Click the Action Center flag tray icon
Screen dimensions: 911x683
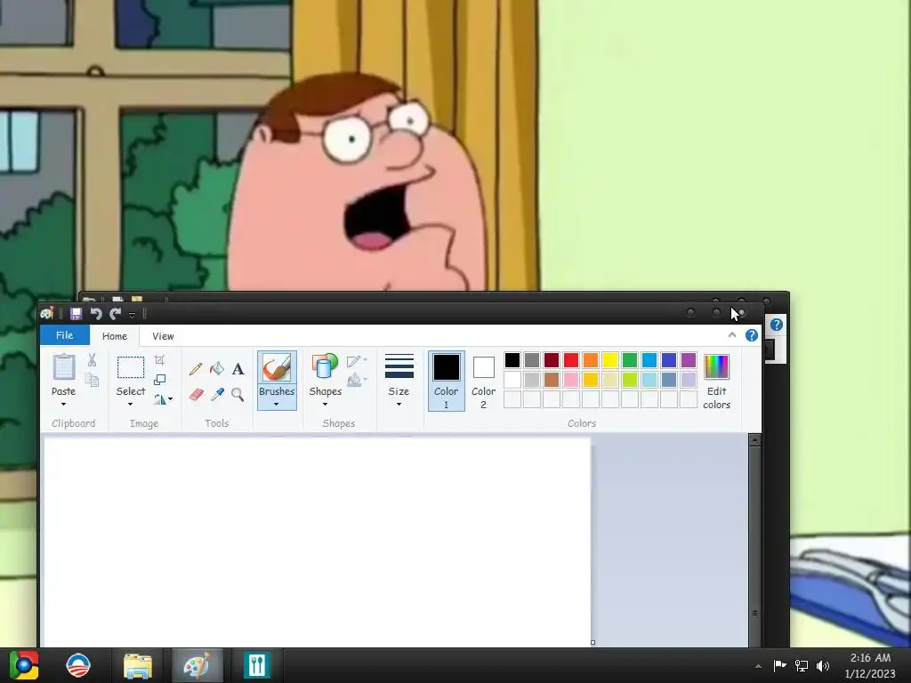tap(779, 665)
